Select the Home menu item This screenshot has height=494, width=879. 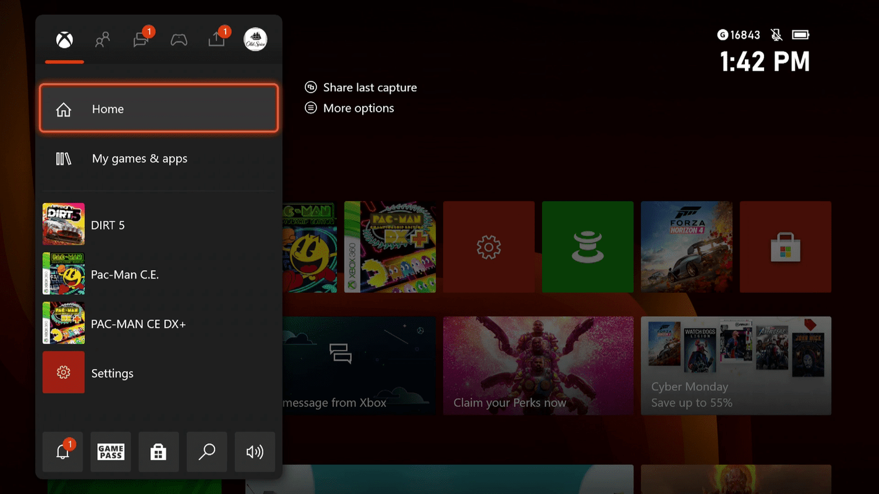pyautogui.click(x=159, y=109)
